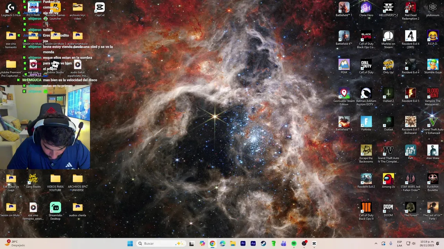Open the 'VIDEOS PARA YOUTUBE' folder
The image size is (444, 249).
(x=55, y=183)
